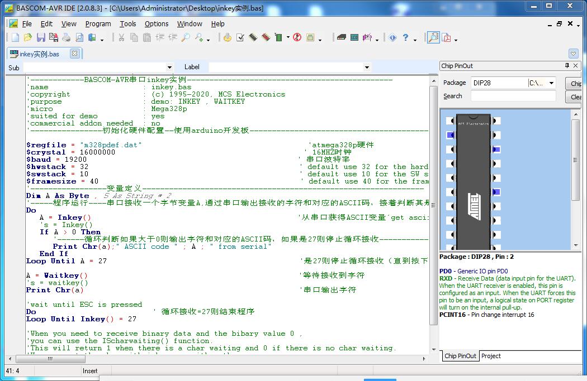Open the Package DIP28 dropdown
The width and height of the screenshot is (587, 381).
pyautogui.click(x=551, y=83)
